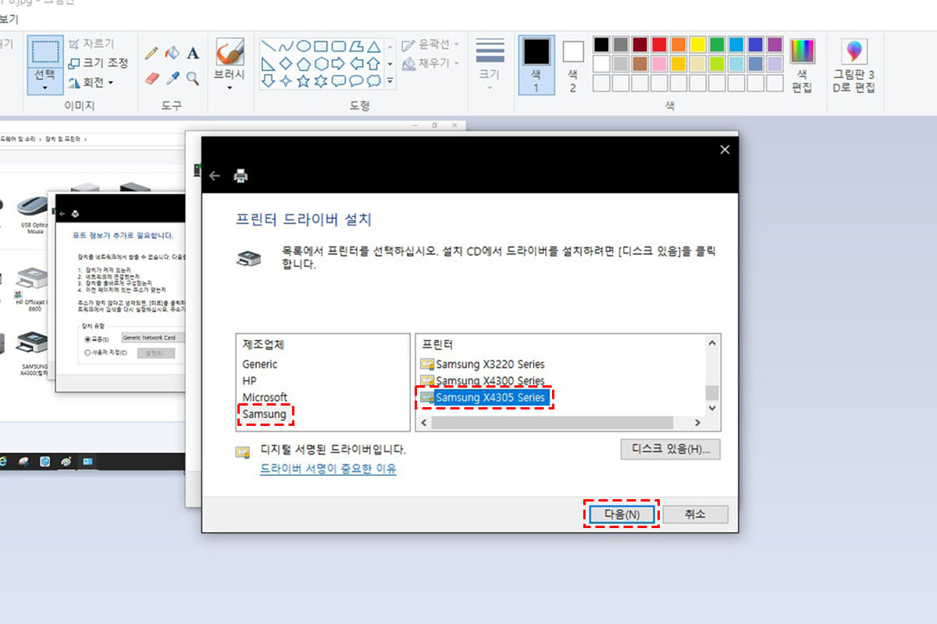Click the 취소 cancel button

pyautogui.click(x=695, y=515)
